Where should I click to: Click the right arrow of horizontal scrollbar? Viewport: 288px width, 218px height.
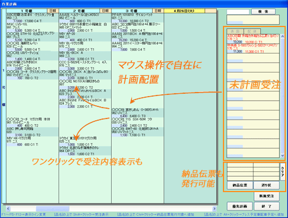[214, 208]
